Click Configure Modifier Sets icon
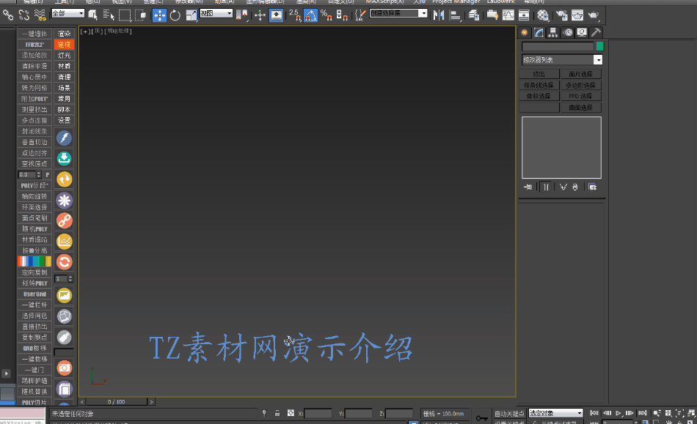The height and width of the screenshot is (424, 697). point(592,187)
